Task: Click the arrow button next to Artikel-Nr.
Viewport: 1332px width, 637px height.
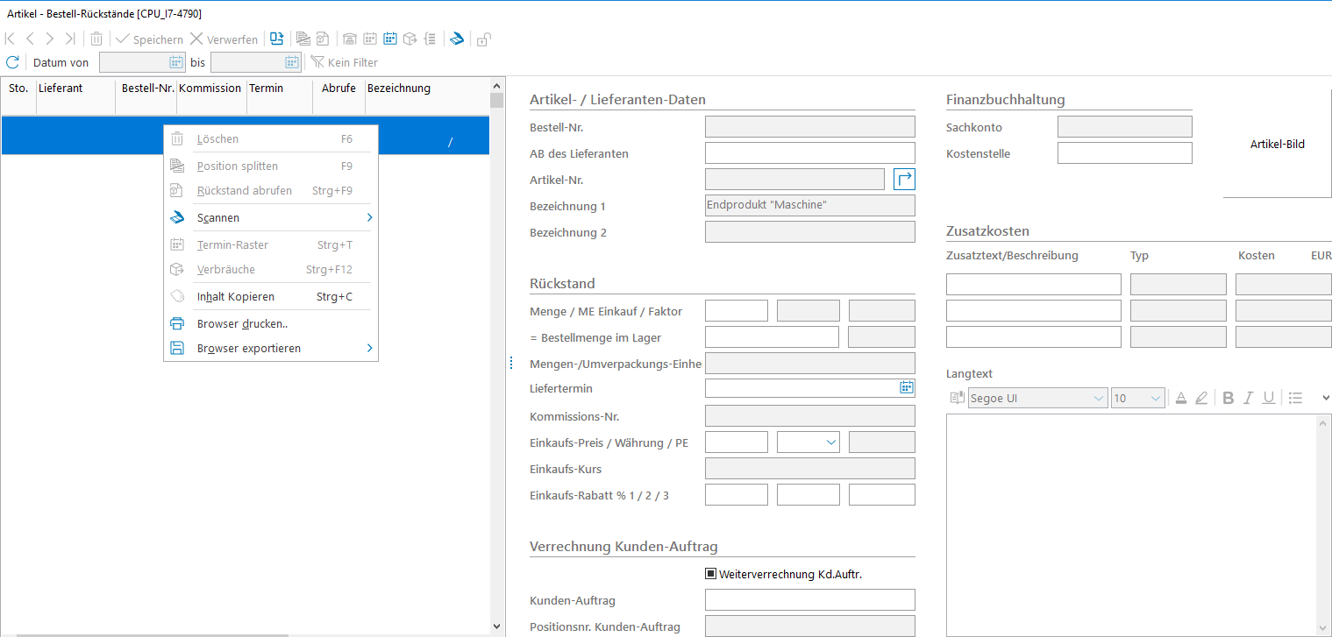Action: (904, 180)
